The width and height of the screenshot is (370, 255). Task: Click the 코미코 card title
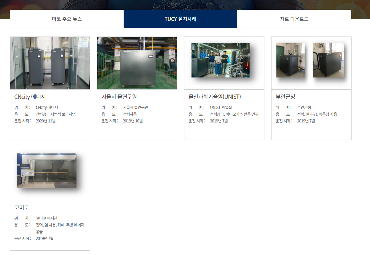point(22,207)
